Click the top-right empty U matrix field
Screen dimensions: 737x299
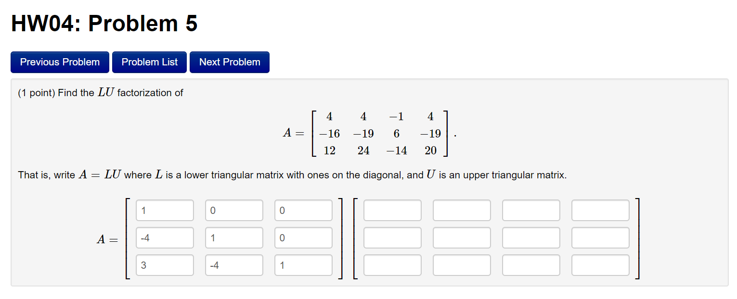(600, 210)
